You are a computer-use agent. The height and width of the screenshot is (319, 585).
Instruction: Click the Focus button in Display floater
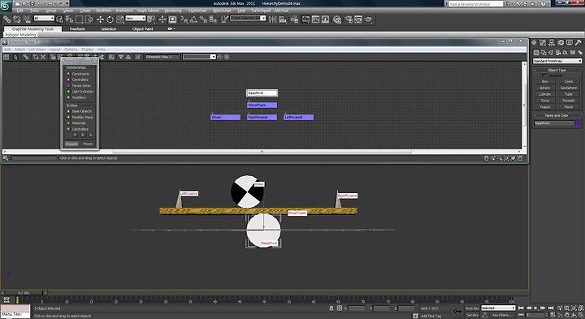pyautogui.click(x=88, y=144)
